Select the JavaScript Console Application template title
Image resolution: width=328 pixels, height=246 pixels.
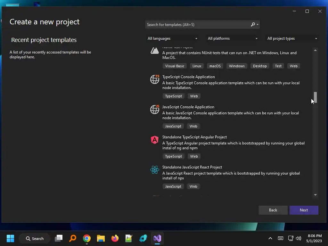coord(188,107)
